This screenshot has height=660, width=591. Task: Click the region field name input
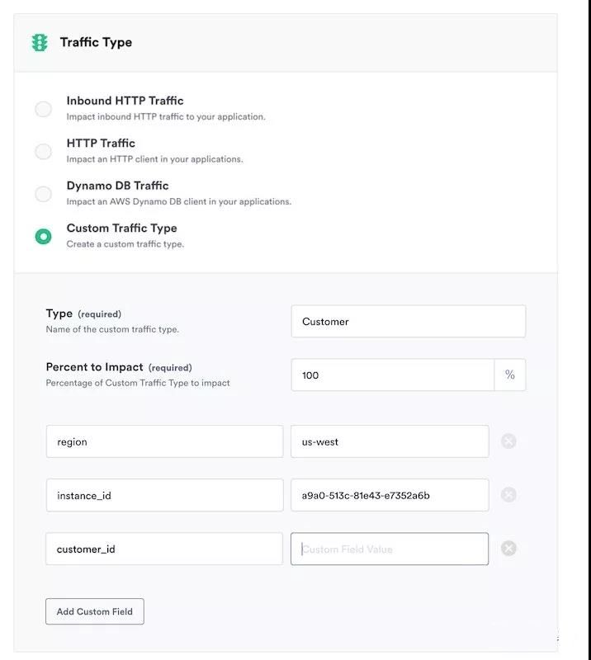point(164,441)
